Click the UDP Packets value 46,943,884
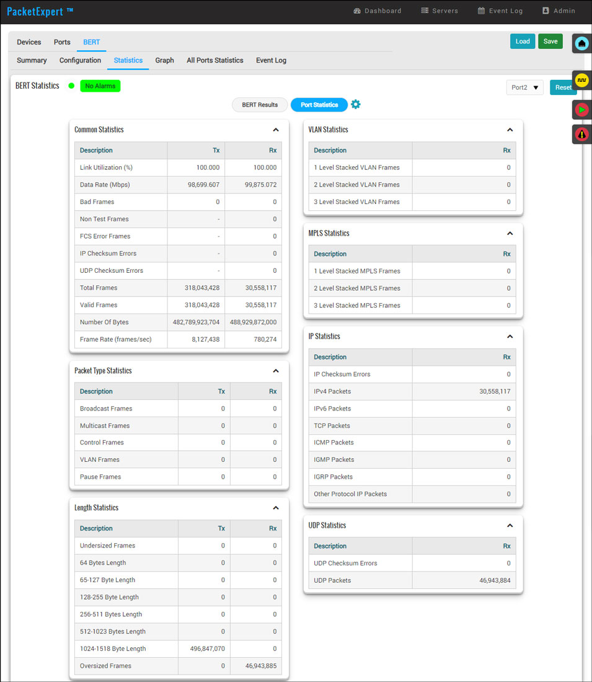The image size is (592, 682). [x=495, y=580]
